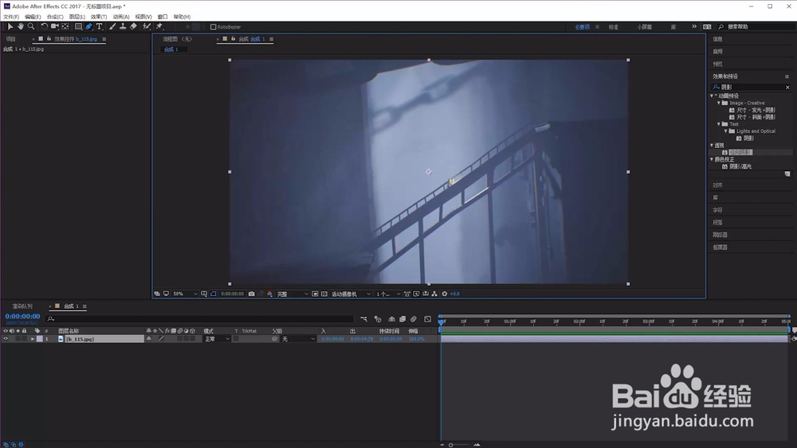Open the show channel color management icon

coord(269,294)
